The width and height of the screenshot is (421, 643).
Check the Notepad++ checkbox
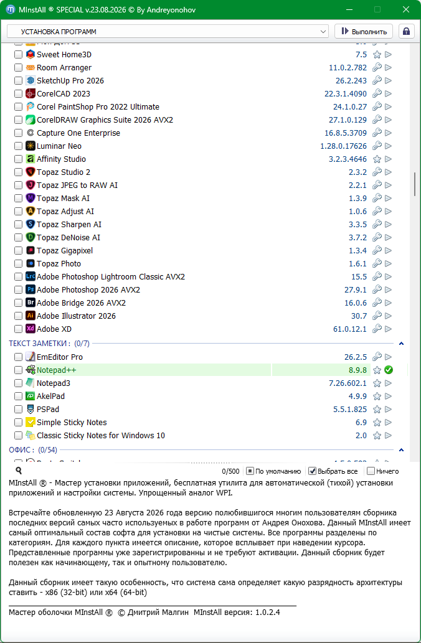tap(18, 370)
